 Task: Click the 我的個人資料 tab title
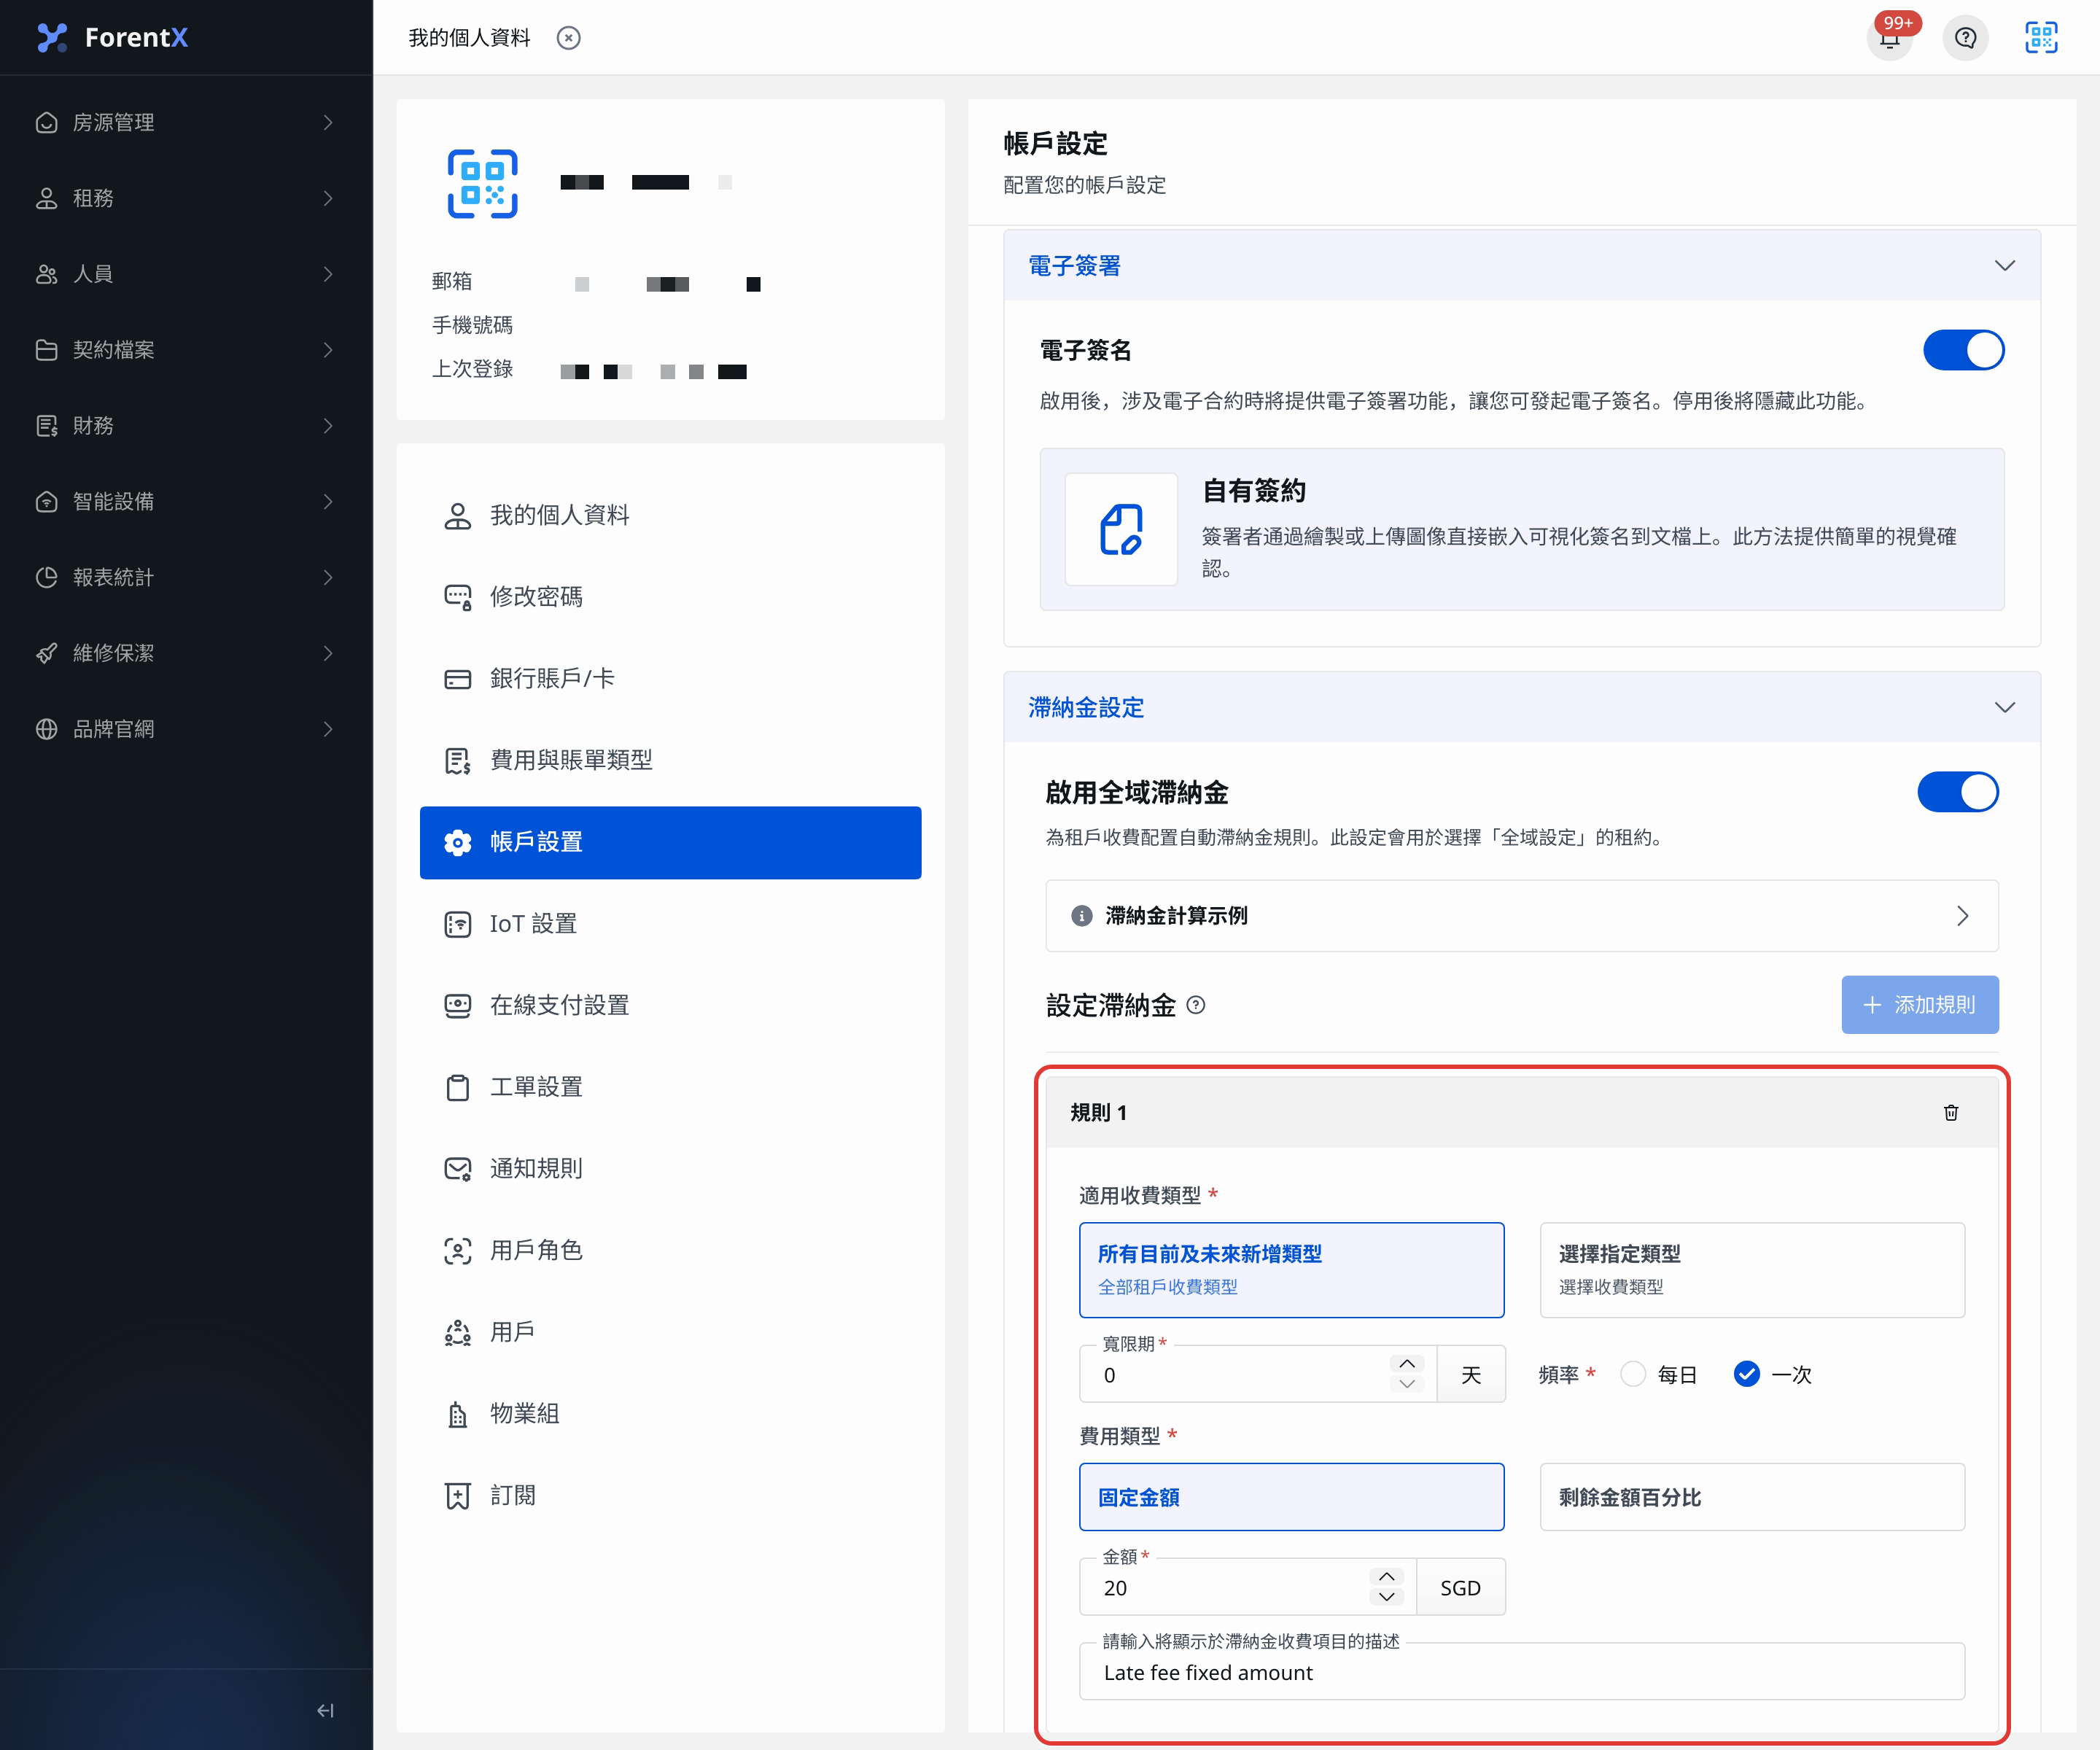coord(469,38)
